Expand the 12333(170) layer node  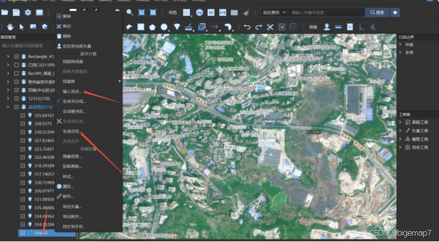tap(8, 99)
